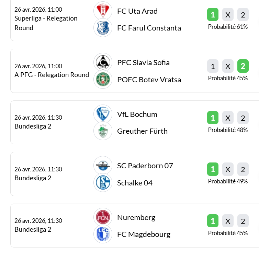This screenshot has height=254, width=259.
Task: Click the Schalke 04 blue crest
Action: (x=103, y=183)
